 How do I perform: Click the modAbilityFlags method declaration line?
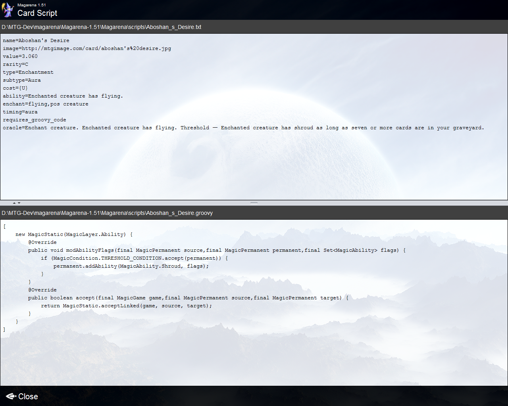(217, 250)
